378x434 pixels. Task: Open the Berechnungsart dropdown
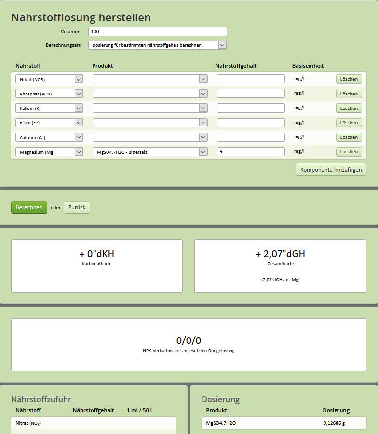pos(157,45)
